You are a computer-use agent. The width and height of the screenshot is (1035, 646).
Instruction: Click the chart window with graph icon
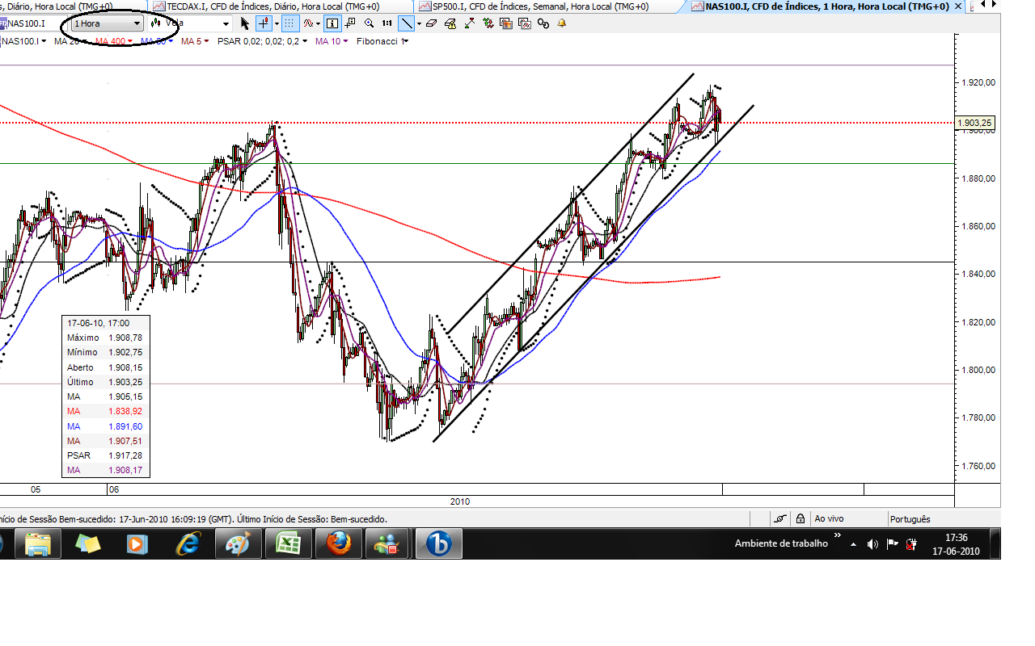(525, 23)
